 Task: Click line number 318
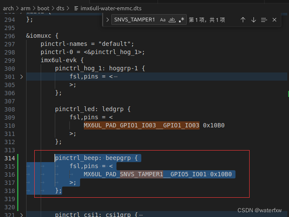tap(9, 191)
